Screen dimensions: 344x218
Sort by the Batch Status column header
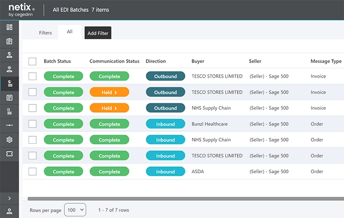click(x=57, y=61)
